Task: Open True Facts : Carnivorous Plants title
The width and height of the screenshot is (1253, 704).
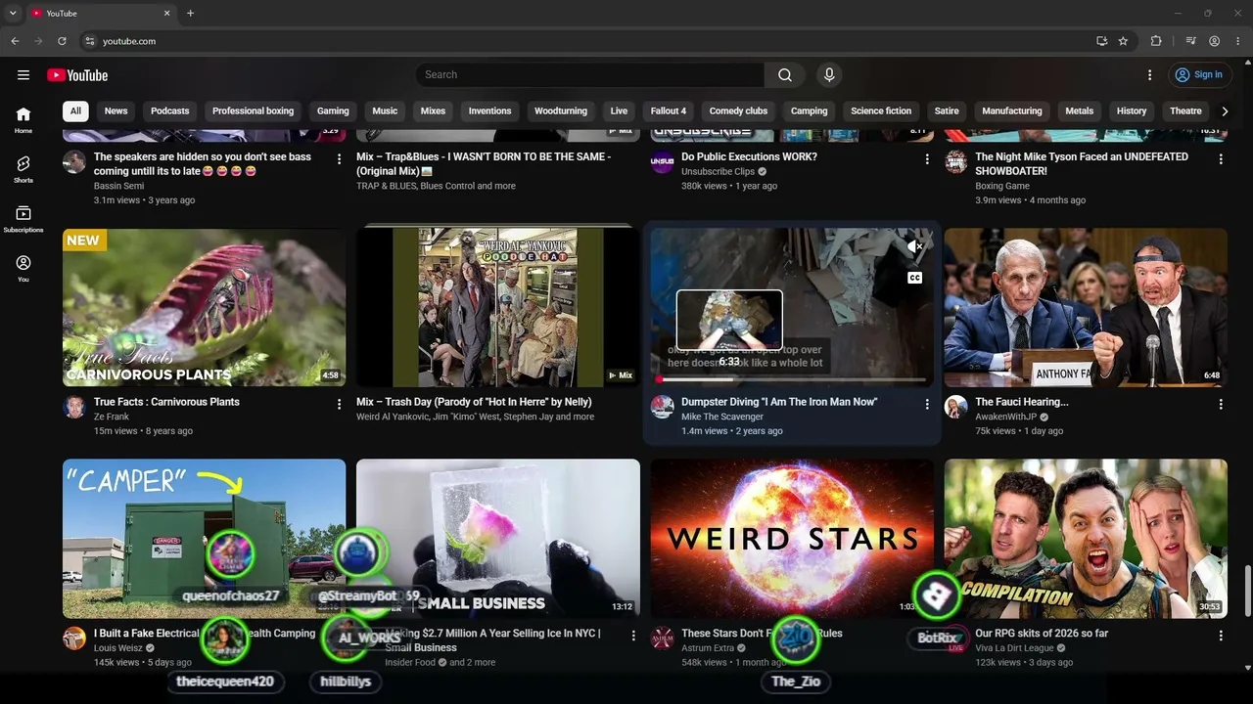Action: 166,402
